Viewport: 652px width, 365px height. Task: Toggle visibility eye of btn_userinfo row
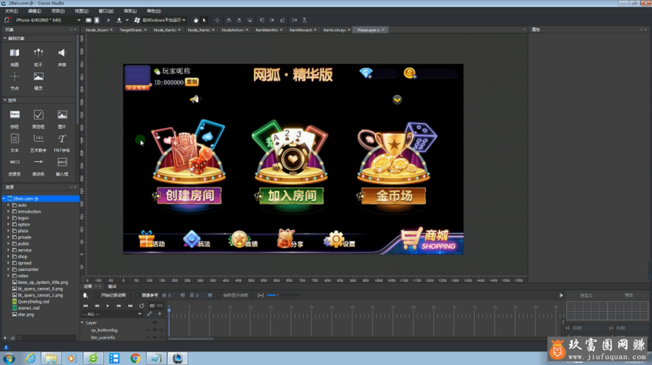tap(155, 337)
